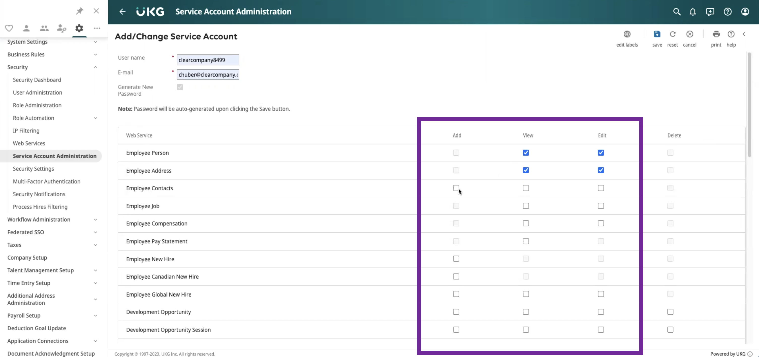Viewport: 759px width, 357px height.
Task: Open Company Setup
Action: [27, 258]
